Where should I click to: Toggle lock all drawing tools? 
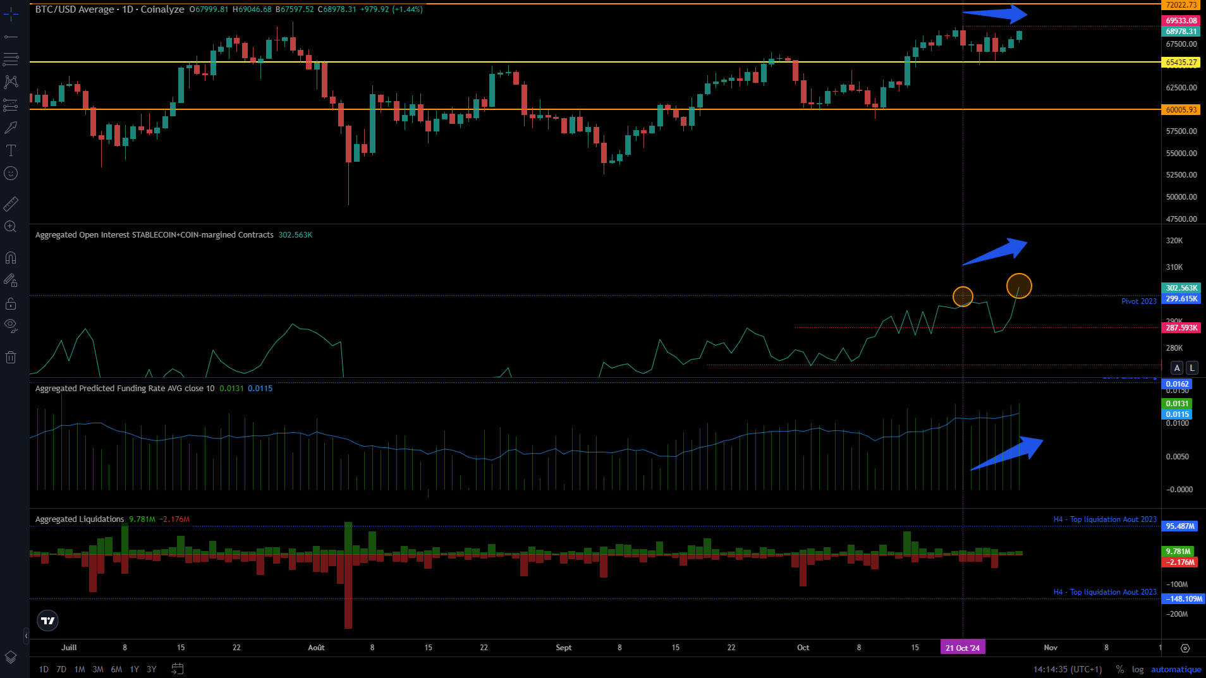click(x=11, y=304)
